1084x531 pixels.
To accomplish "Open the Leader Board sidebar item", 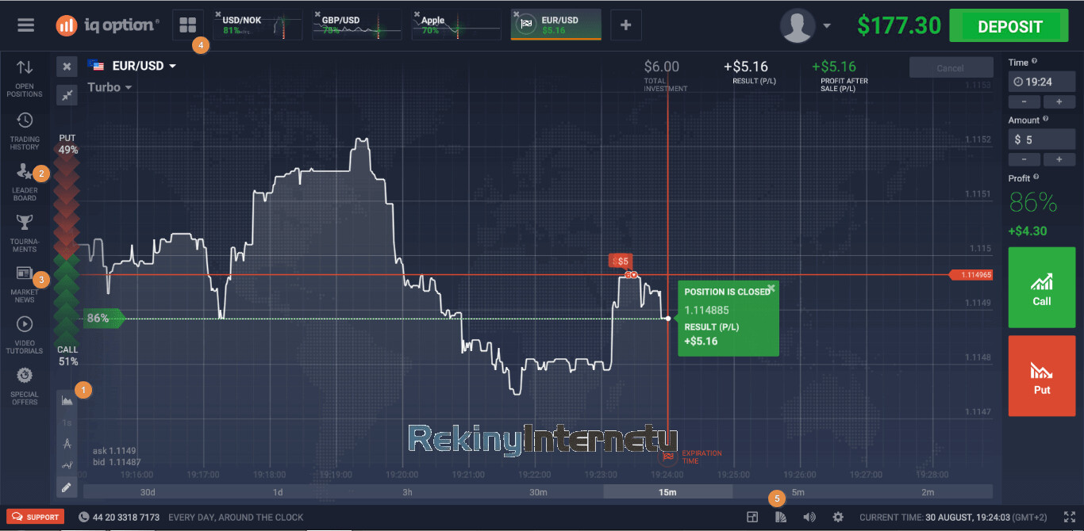I will (x=25, y=181).
